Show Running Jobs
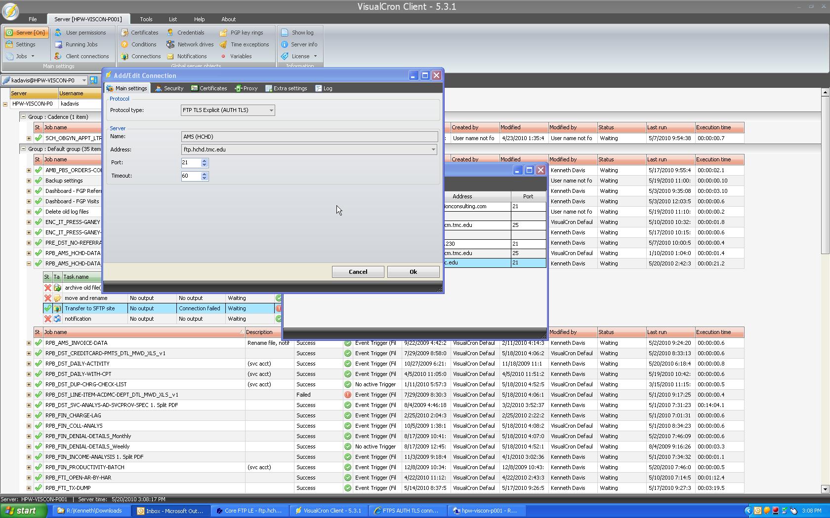The height and width of the screenshot is (518, 830). (x=76, y=44)
